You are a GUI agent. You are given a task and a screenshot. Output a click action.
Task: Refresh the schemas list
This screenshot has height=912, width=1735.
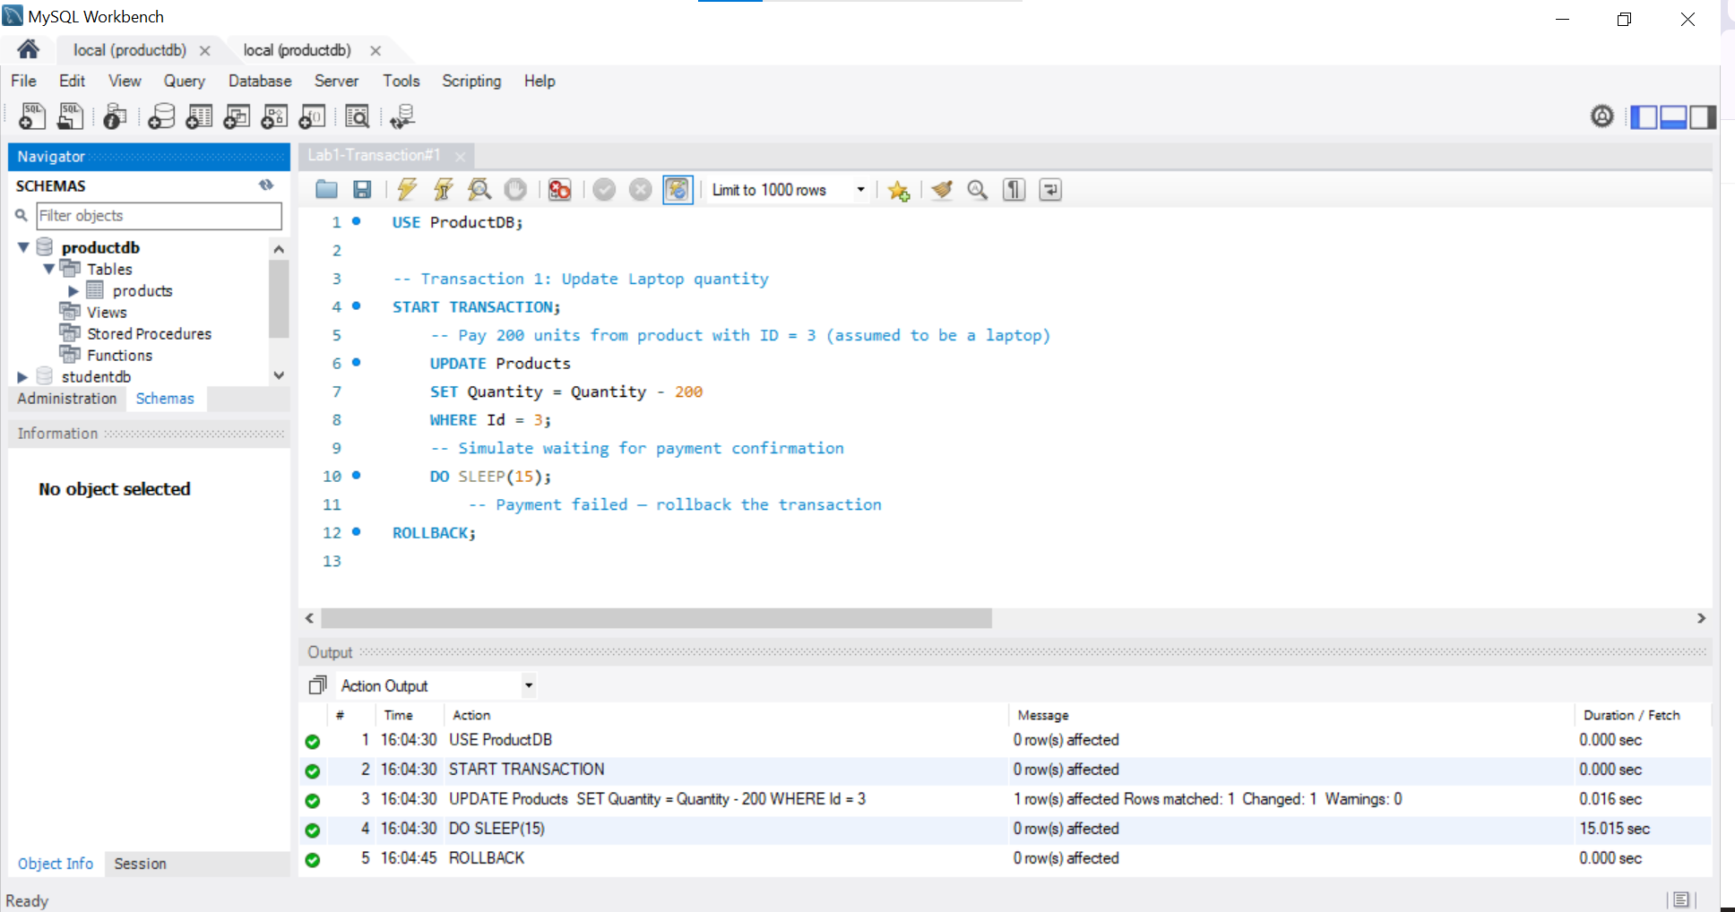(266, 185)
